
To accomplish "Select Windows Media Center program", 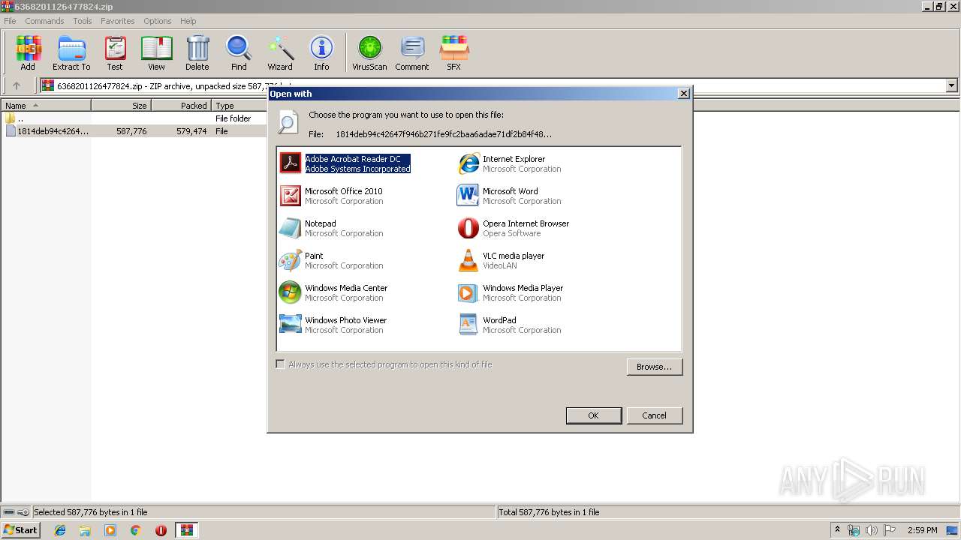I will click(x=333, y=292).
